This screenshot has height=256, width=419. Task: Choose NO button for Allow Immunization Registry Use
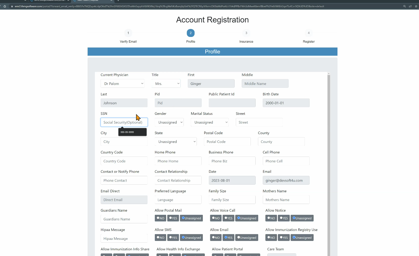click(271, 238)
